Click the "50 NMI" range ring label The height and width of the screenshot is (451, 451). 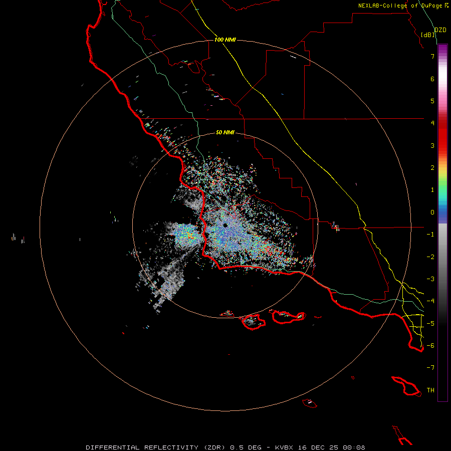tap(225, 132)
